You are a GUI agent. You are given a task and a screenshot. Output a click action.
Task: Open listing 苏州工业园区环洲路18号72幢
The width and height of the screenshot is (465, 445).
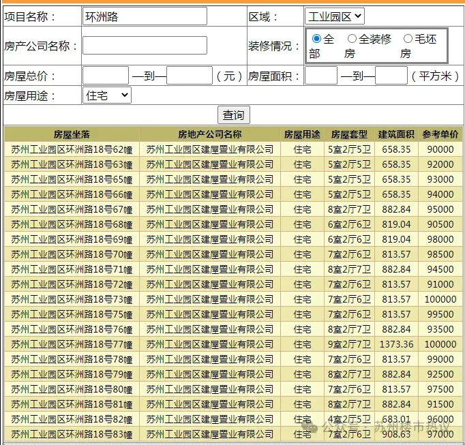coord(72,284)
